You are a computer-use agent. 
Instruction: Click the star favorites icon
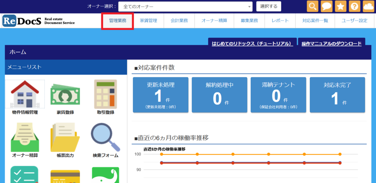[x=340, y=7]
